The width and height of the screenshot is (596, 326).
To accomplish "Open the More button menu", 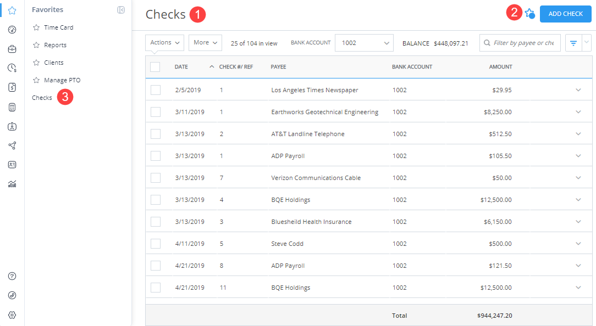I will tap(205, 42).
